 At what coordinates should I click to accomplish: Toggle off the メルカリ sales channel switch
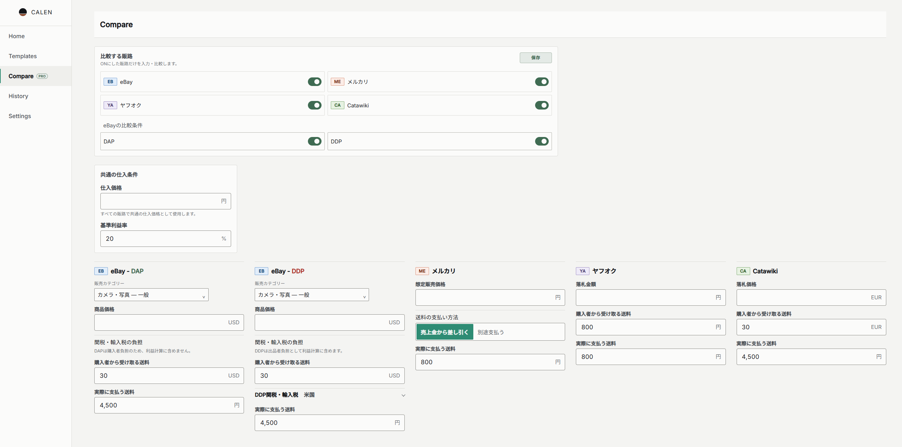point(542,82)
